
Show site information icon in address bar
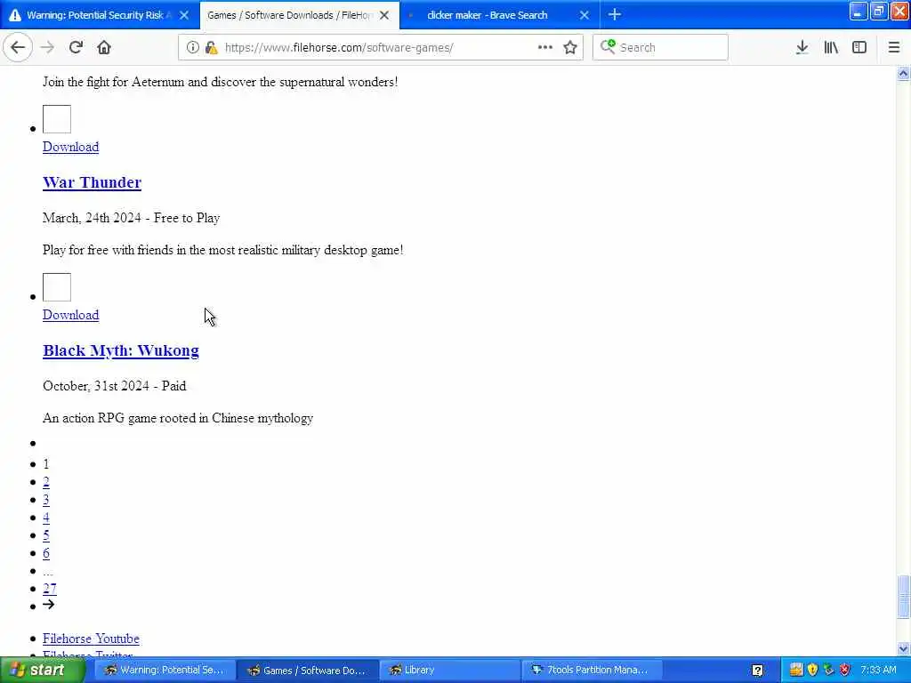click(x=192, y=47)
